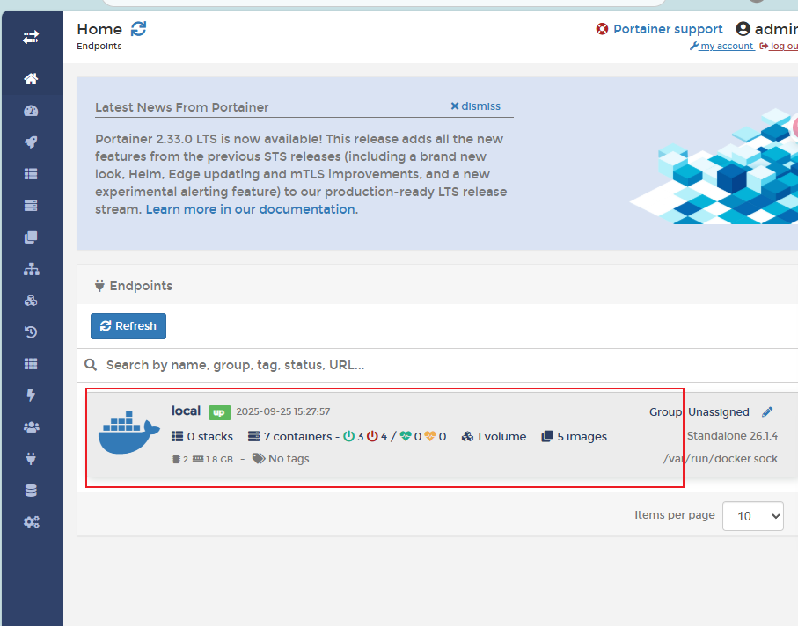Open Settings cogs icon in sidebar

tap(31, 521)
